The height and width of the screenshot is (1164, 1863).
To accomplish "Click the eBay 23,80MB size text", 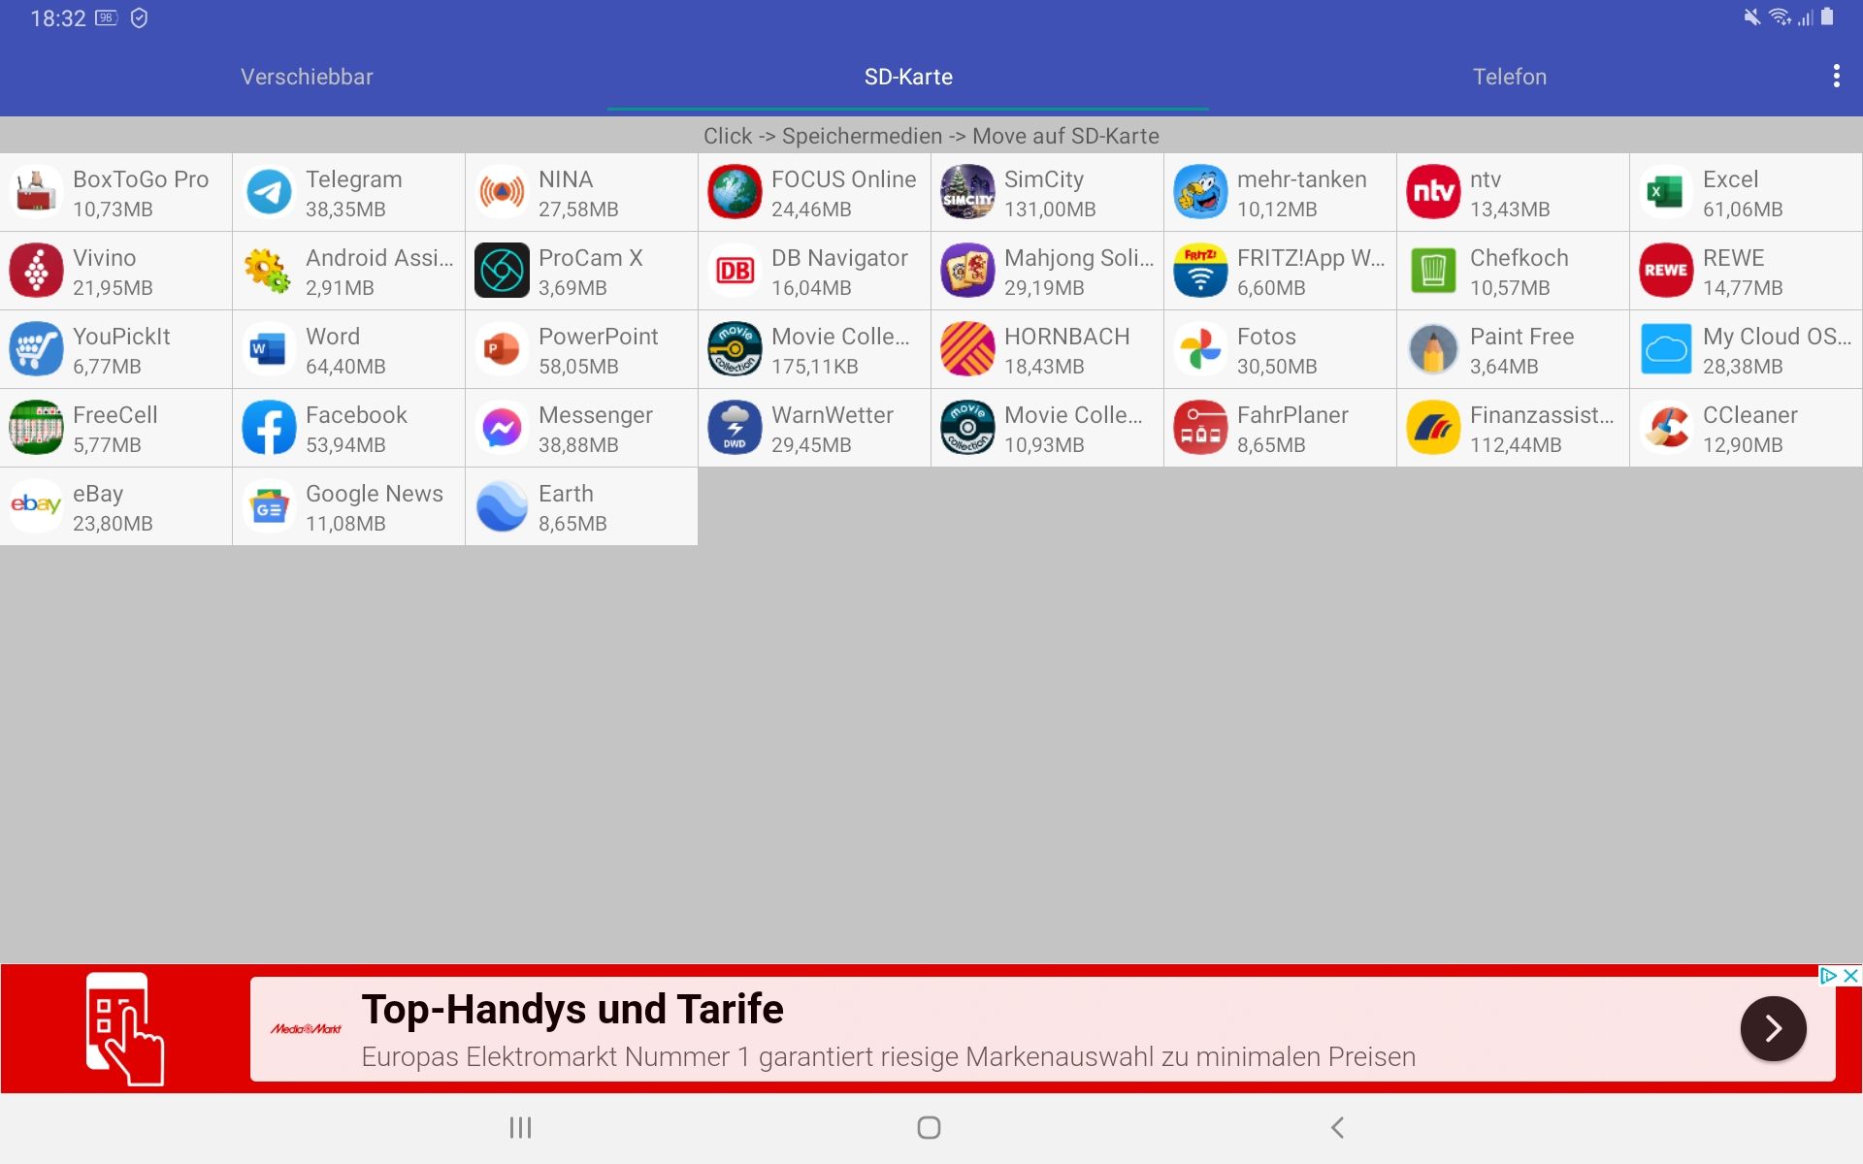I will point(113,524).
